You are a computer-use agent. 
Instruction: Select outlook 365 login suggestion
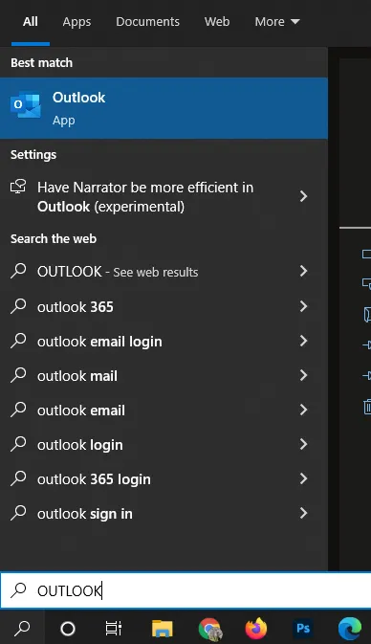(164, 478)
